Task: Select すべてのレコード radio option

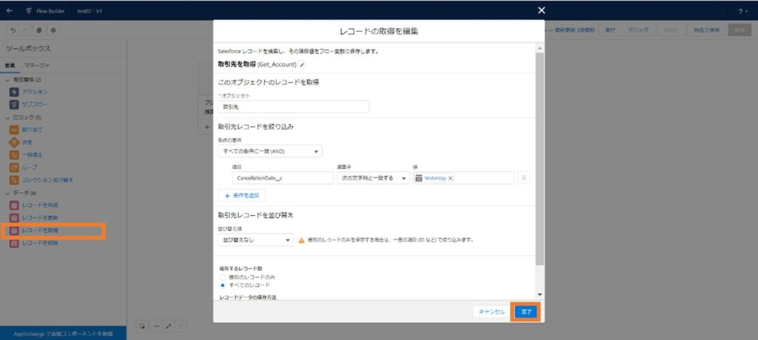Action: pyautogui.click(x=222, y=285)
